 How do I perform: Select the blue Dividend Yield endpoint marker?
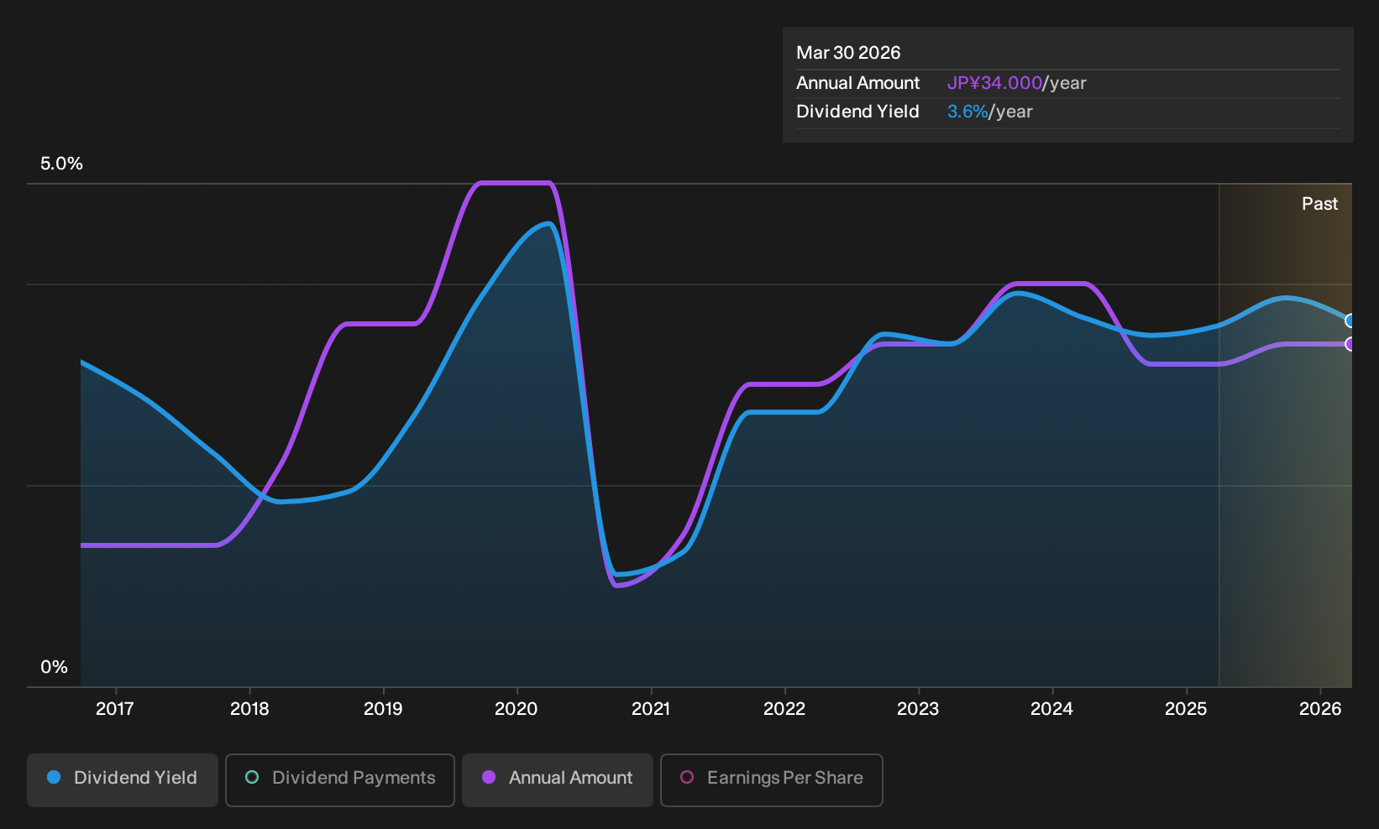pyautogui.click(x=1350, y=321)
